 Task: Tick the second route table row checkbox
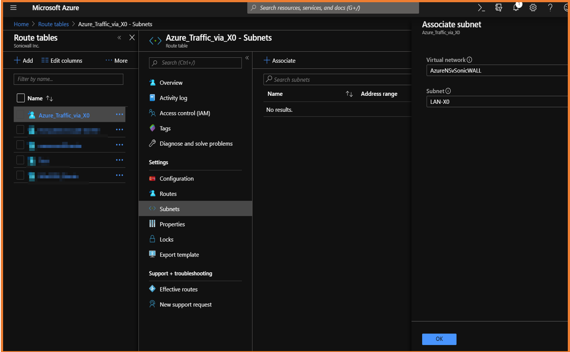pos(20,129)
